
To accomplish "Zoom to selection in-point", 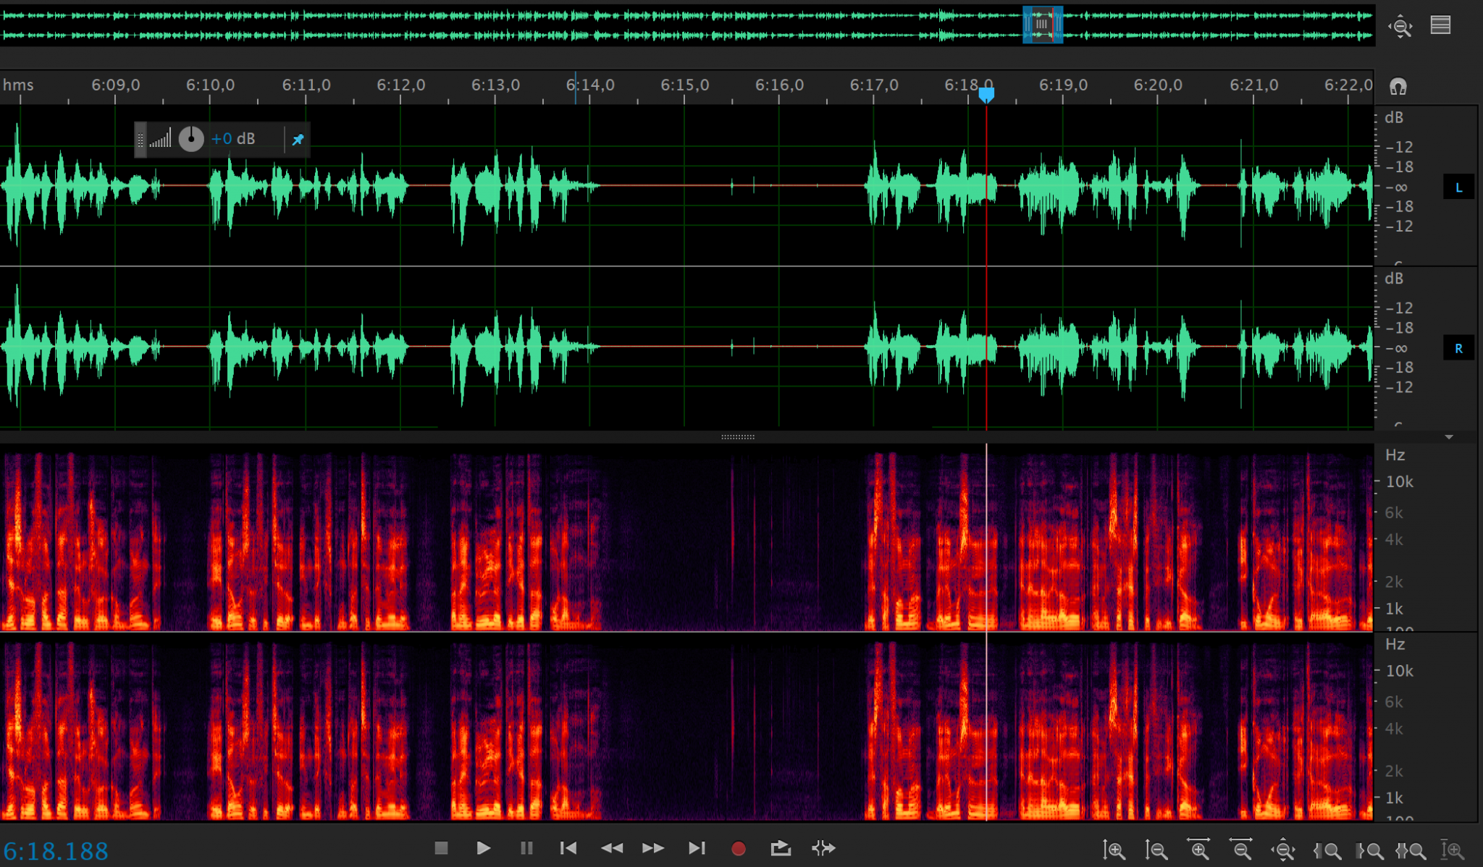I will click(1327, 851).
